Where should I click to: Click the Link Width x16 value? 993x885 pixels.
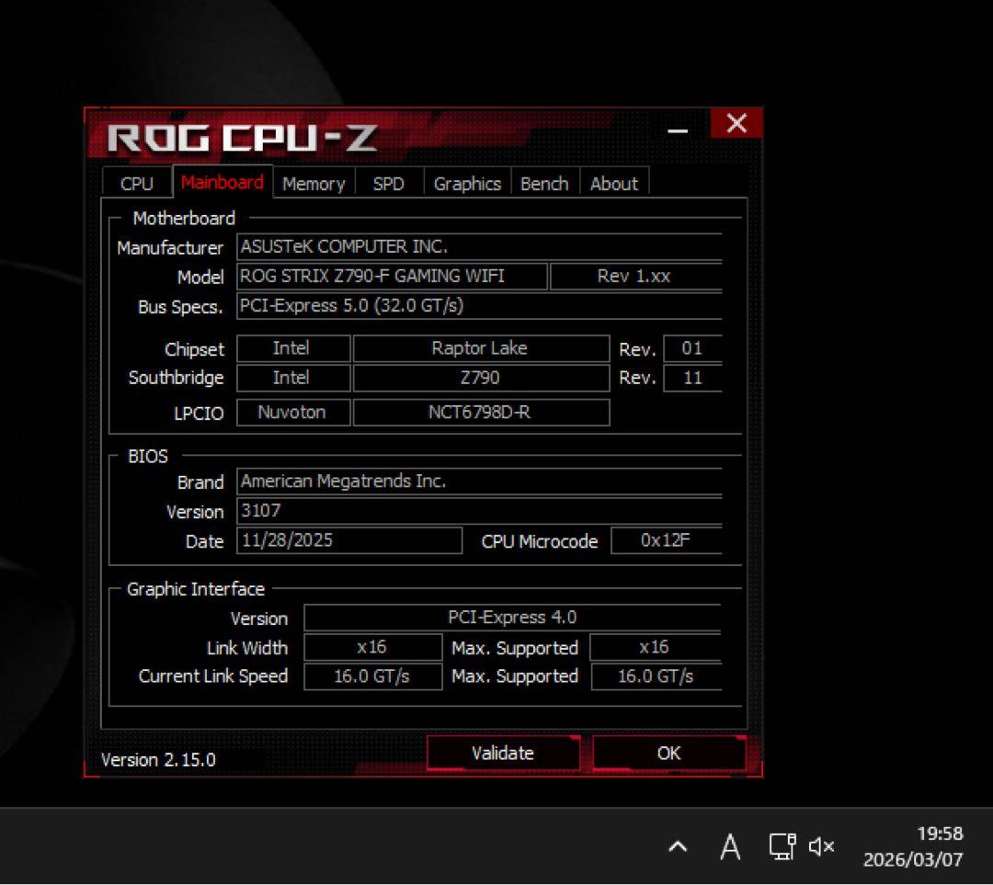[373, 647]
